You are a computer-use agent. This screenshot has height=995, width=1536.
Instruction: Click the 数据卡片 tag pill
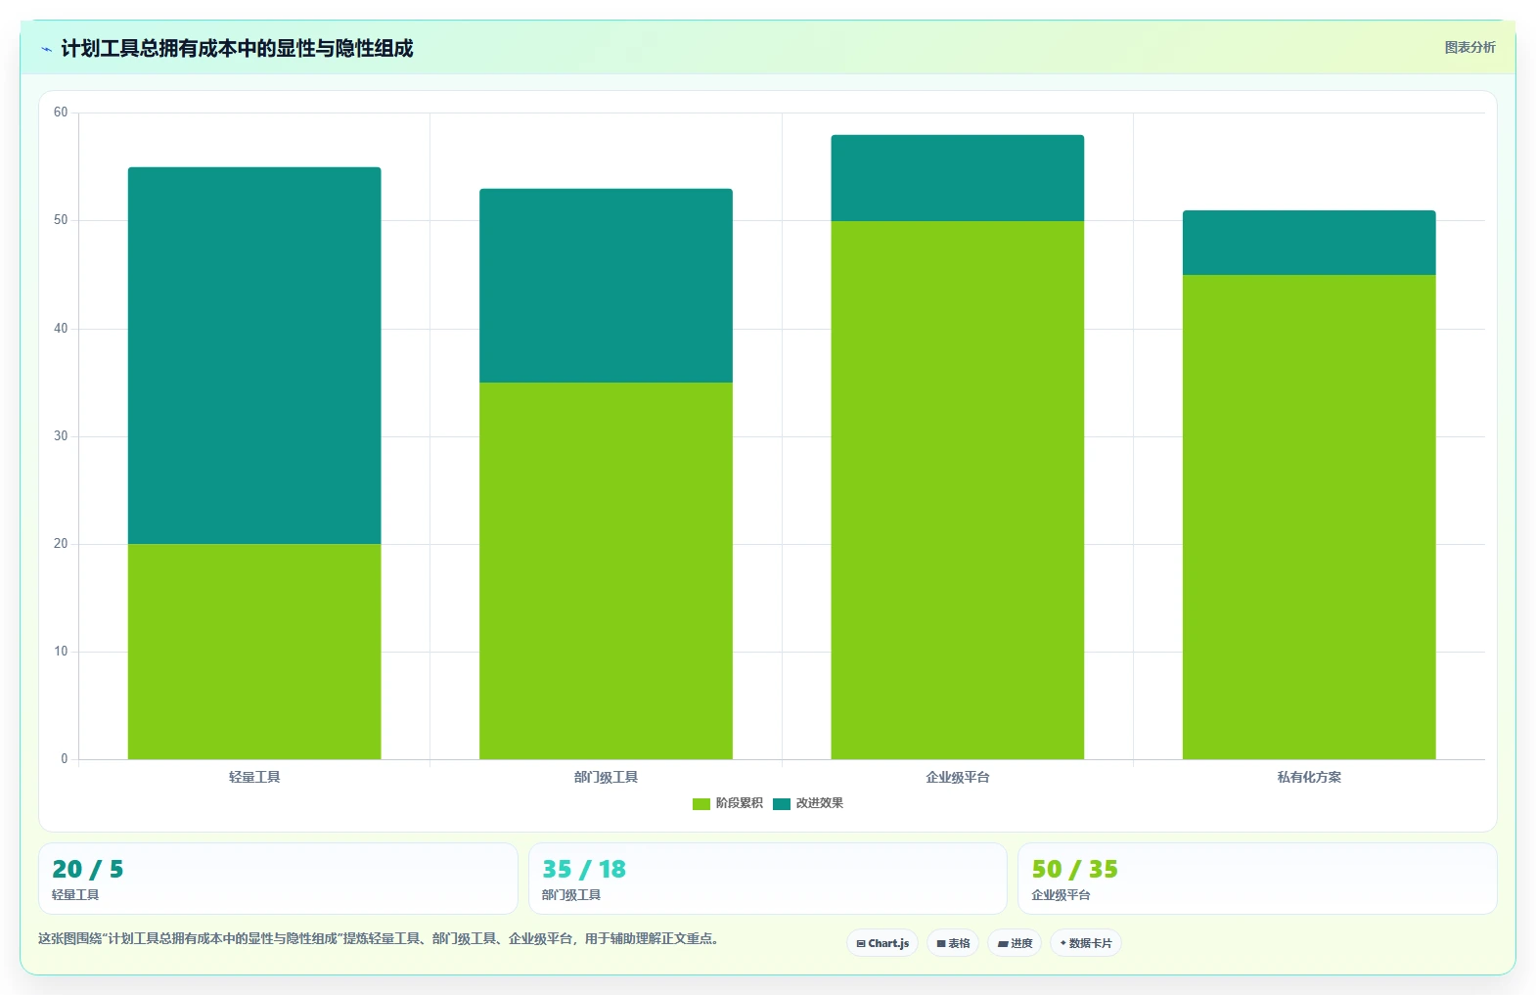coord(1086,943)
